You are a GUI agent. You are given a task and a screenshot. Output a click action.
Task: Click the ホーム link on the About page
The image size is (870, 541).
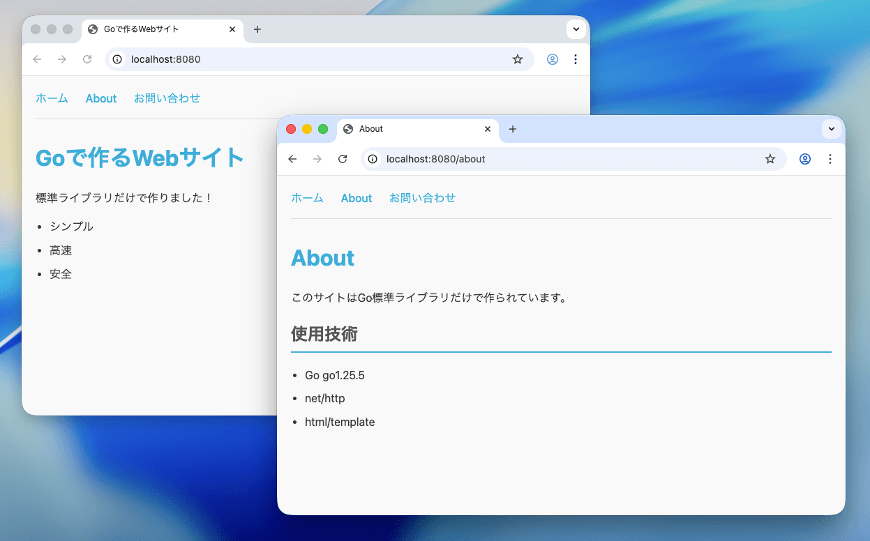click(x=307, y=198)
